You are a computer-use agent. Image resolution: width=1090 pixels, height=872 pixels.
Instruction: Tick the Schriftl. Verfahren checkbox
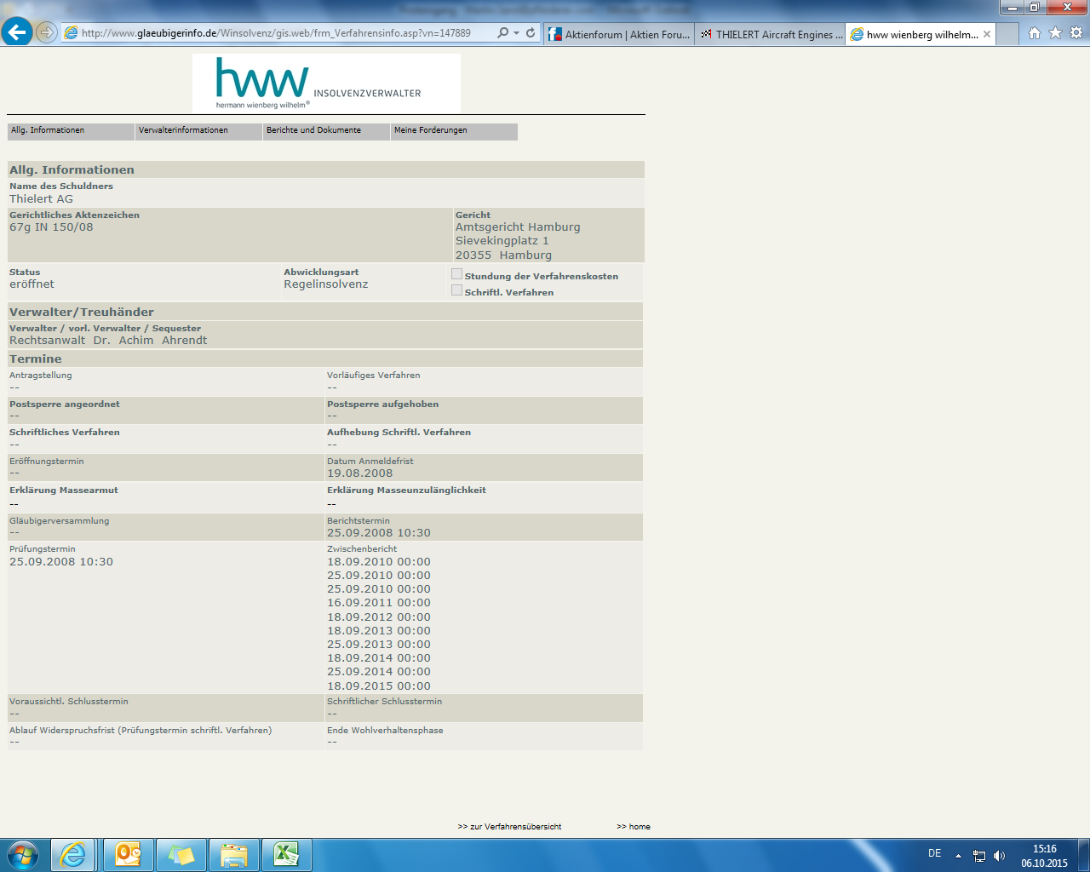tap(457, 290)
